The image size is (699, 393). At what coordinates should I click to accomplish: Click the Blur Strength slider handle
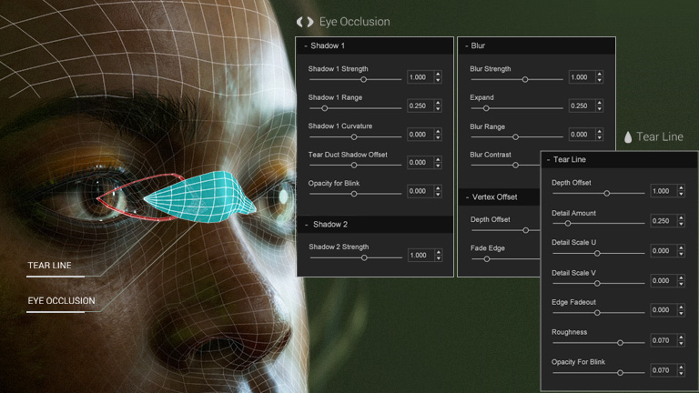pyautogui.click(x=524, y=79)
